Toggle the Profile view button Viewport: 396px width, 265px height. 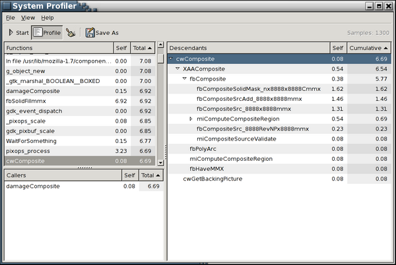pyautogui.click(x=47, y=32)
